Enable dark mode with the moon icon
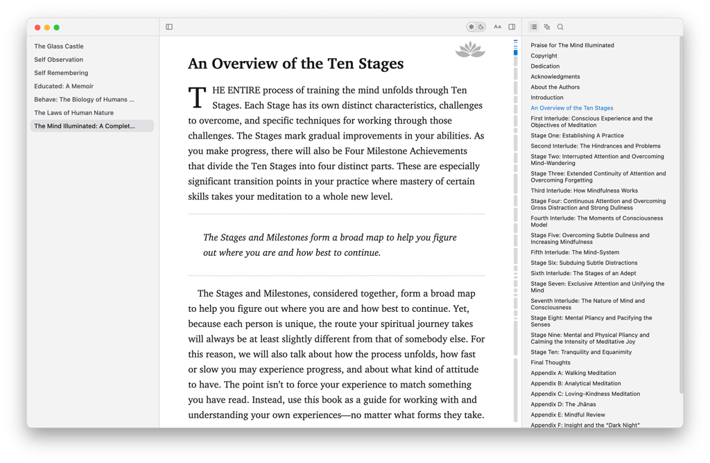This screenshot has height=463, width=710. 480,26
